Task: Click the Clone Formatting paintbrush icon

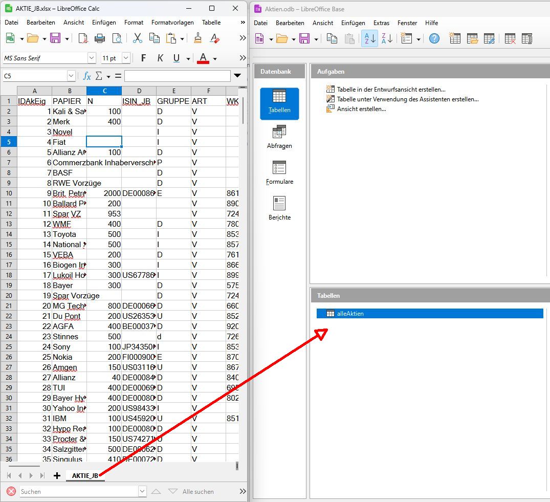Action: tap(198, 38)
